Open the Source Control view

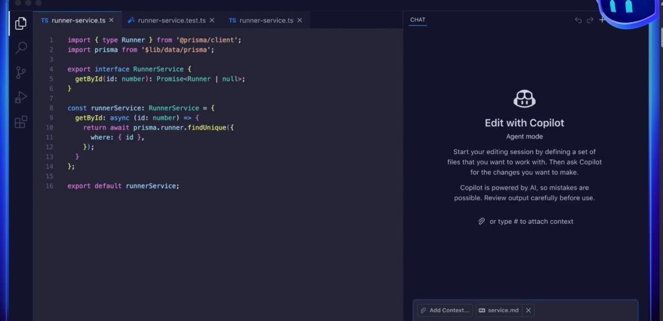21,72
